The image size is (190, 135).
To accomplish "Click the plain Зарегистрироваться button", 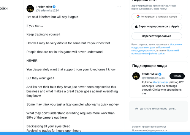I will [x=156, y=36].
